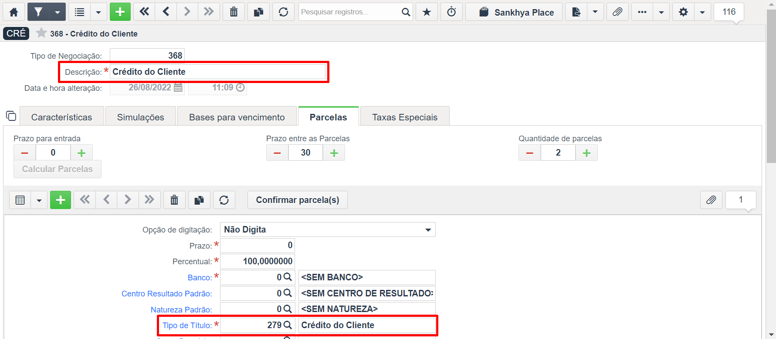Open the Bases para vencimento tab
This screenshot has height=339, width=776.
click(x=237, y=117)
